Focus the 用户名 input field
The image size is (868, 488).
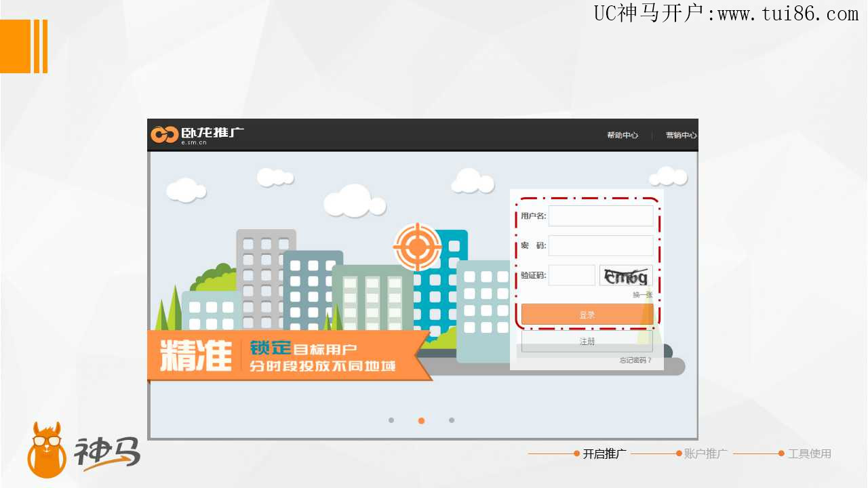(601, 216)
